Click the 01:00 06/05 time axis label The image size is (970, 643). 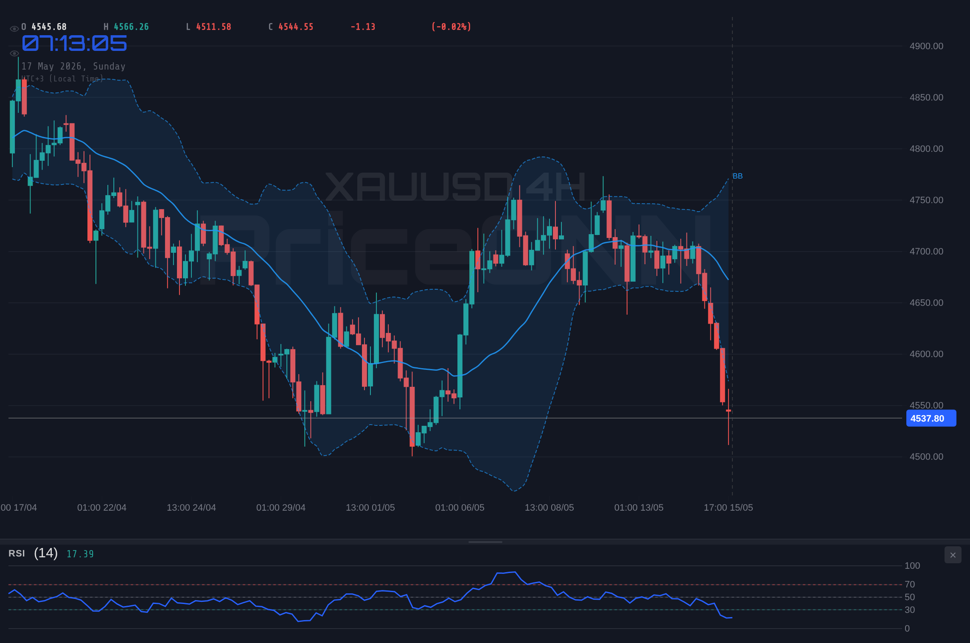(x=460, y=508)
